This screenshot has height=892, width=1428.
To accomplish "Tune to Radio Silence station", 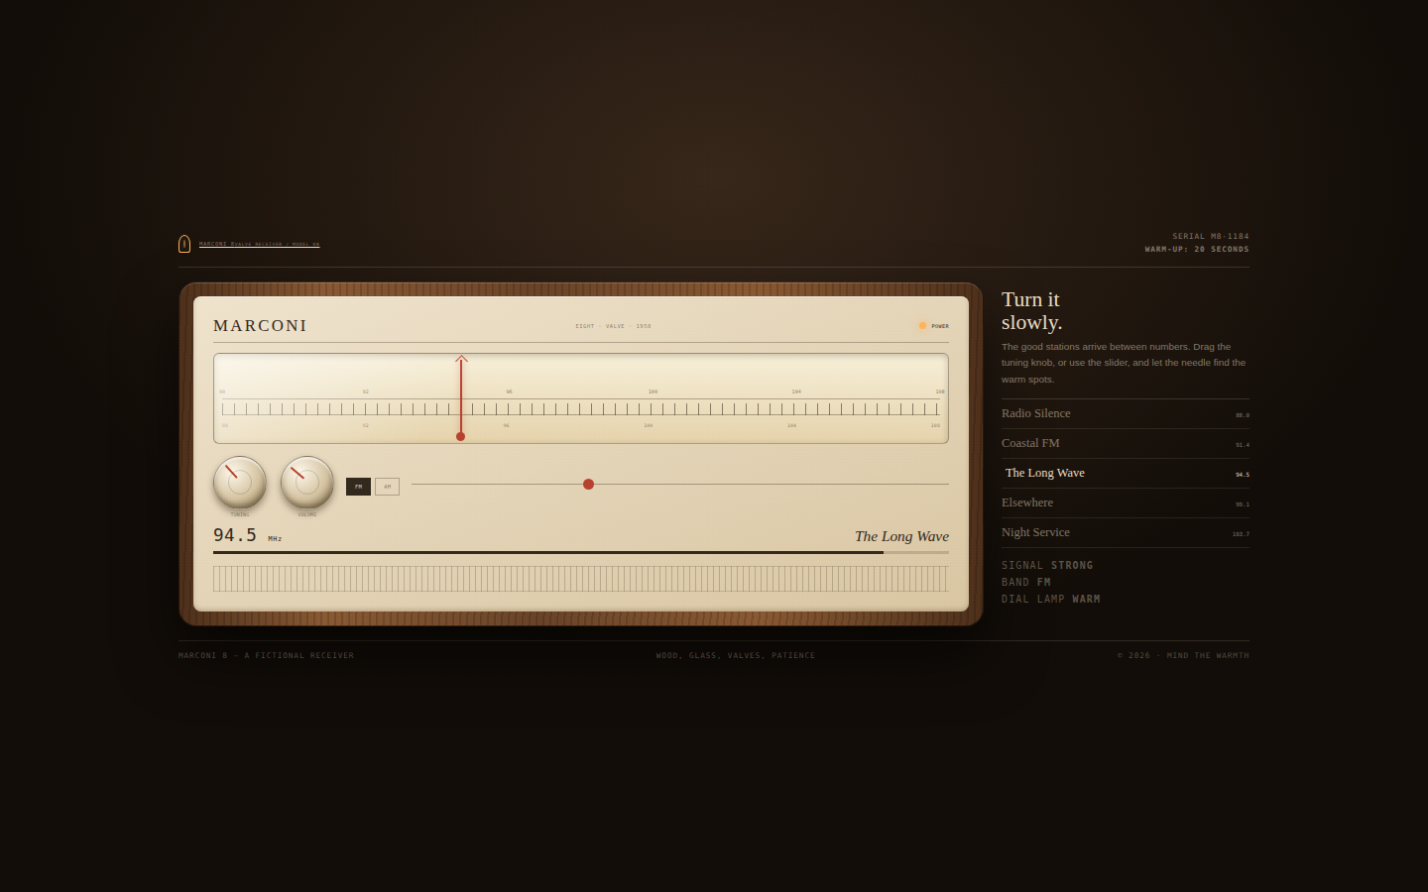I will pyautogui.click(x=1126, y=414).
